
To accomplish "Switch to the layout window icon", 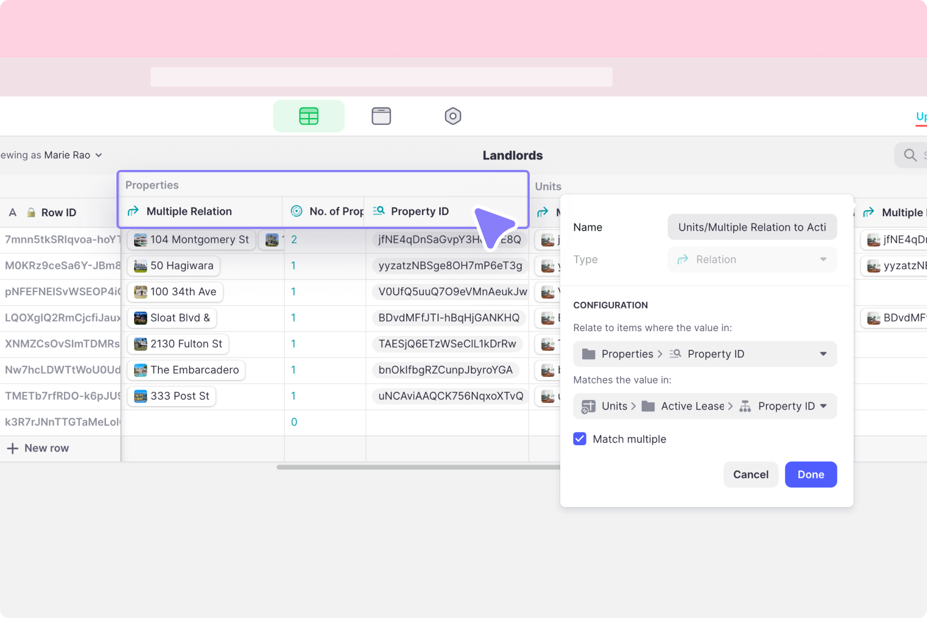I will pos(381,116).
